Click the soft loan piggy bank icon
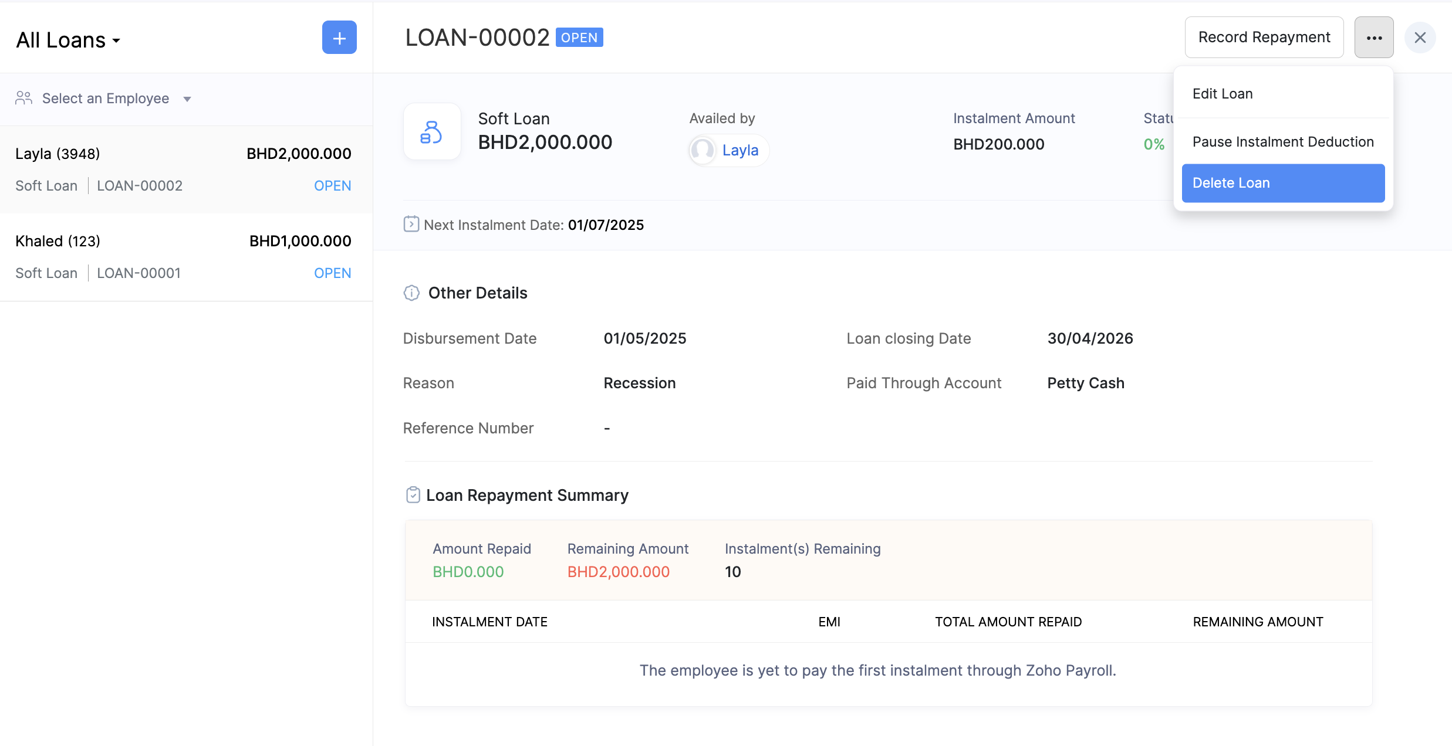This screenshot has height=746, width=1452. [x=432, y=131]
